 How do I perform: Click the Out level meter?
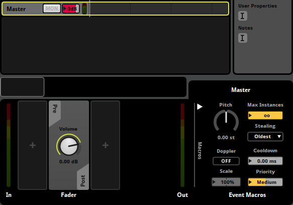pos(182,145)
